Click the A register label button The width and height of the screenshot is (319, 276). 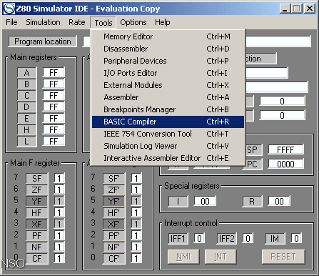pyautogui.click(x=26, y=73)
